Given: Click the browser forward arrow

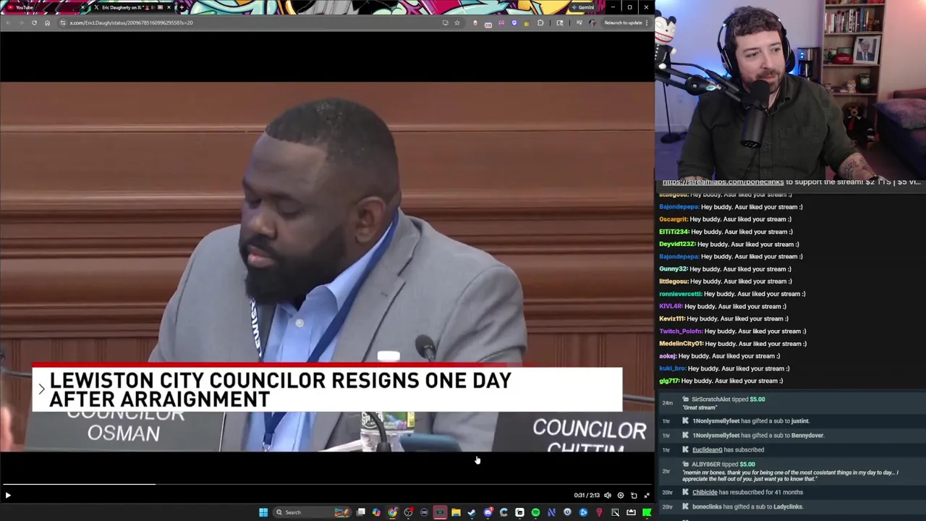Looking at the screenshot, I should tap(21, 22).
